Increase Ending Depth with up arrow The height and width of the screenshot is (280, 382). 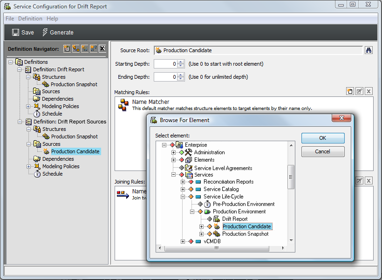[181, 75]
